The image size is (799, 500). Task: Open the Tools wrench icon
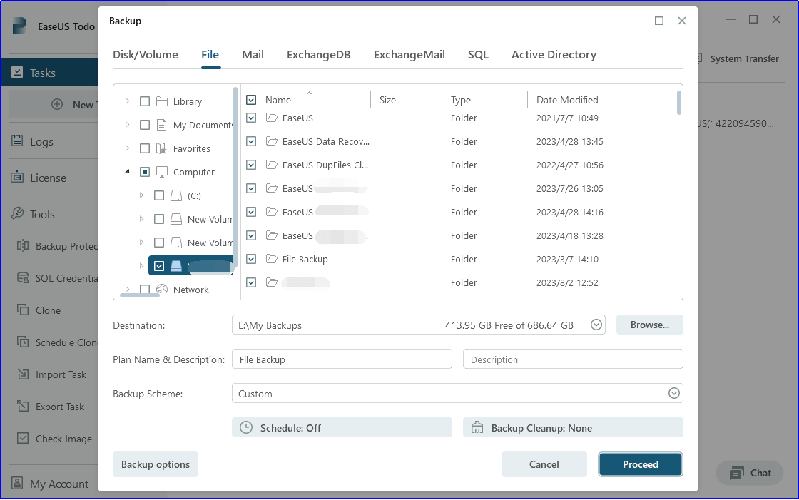[x=17, y=214]
